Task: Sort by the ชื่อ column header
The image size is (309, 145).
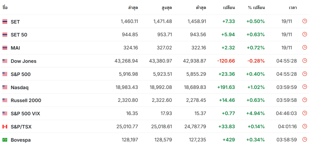Action: pyautogui.click(x=5, y=8)
